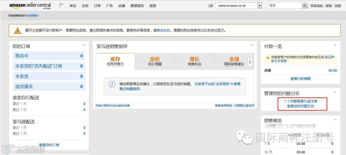
Task: Expand the 您的订单 panel menu arrow
Action: pyautogui.click(x=83, y=45)
